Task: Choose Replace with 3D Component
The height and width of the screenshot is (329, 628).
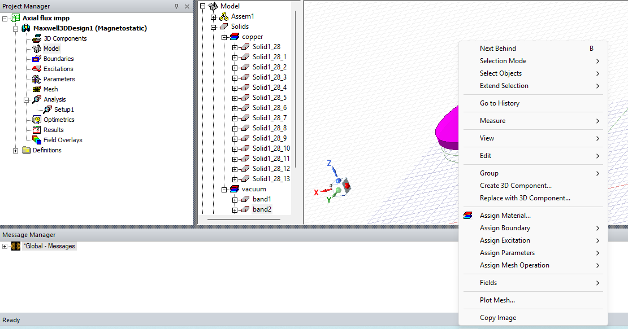Action: [x=533, y=198]
